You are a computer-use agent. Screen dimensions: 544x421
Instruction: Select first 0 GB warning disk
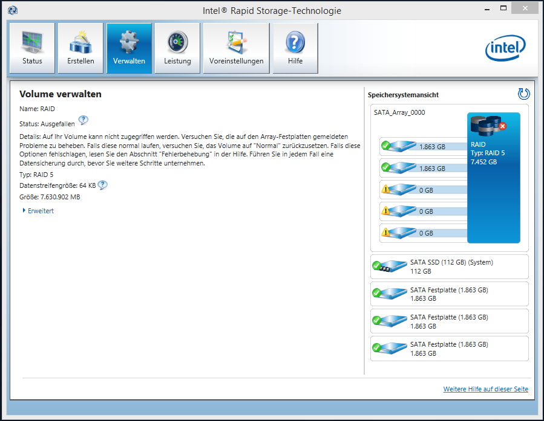click(x=424, y=190)
